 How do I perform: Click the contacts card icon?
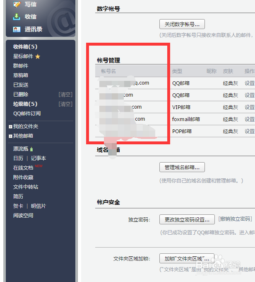(17, 29)
